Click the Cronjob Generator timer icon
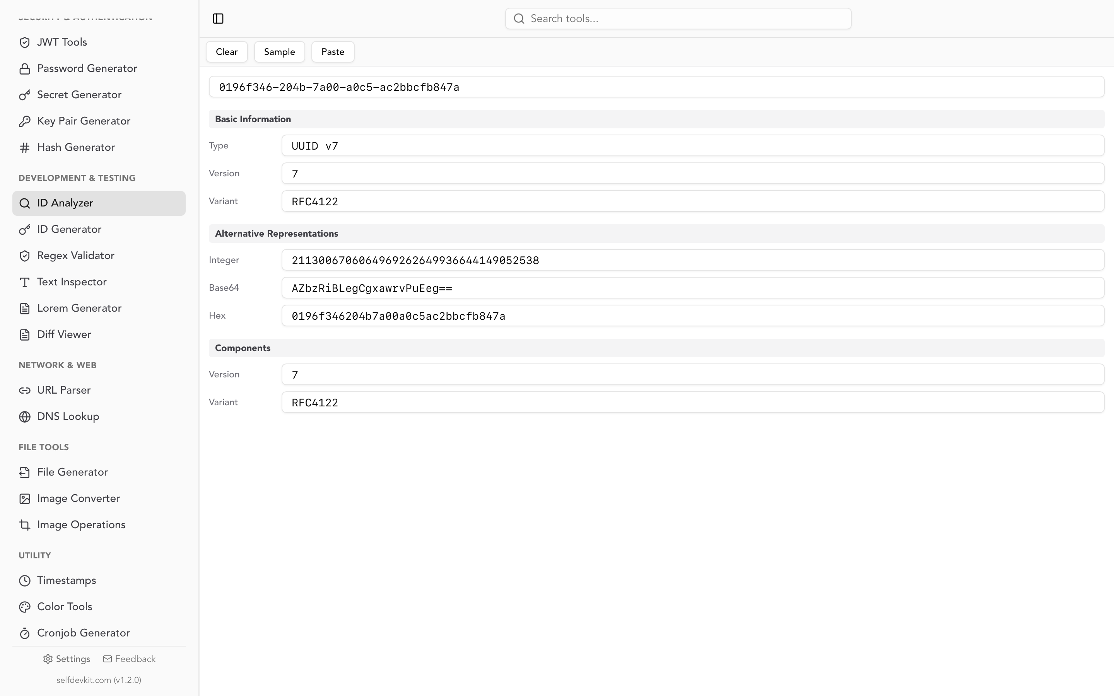 (25, 633)
